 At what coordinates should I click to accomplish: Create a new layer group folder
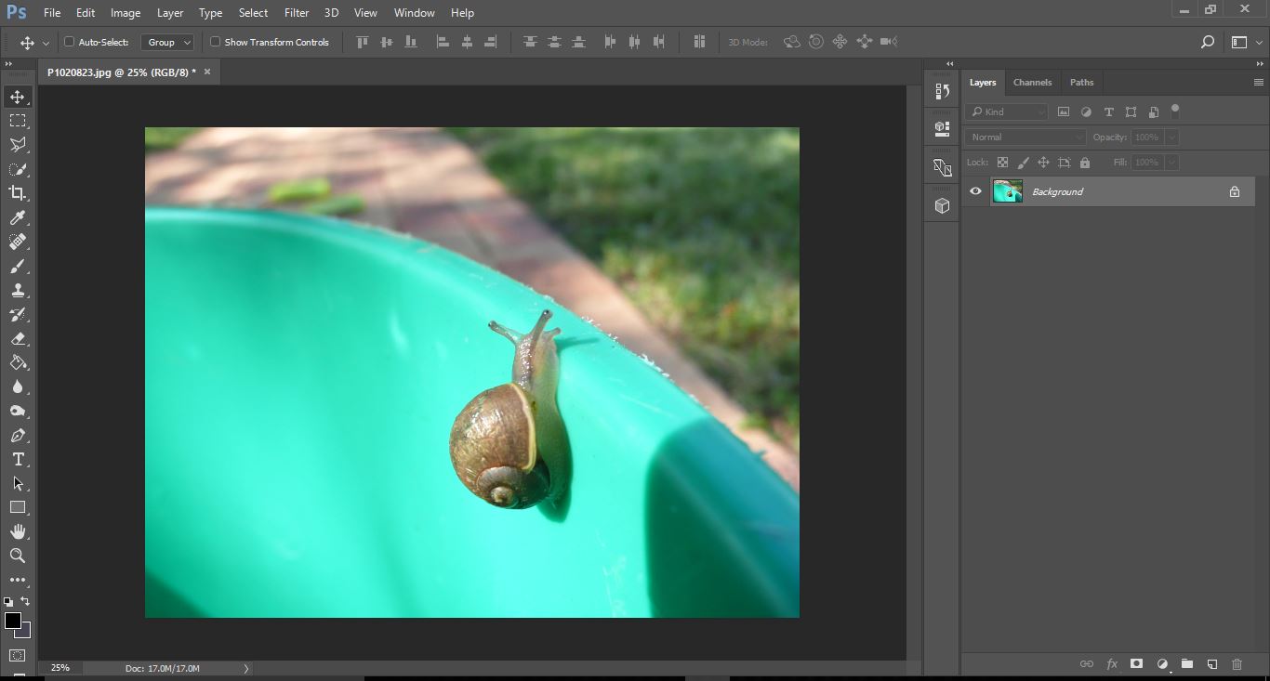click(x=1187, y=664)
